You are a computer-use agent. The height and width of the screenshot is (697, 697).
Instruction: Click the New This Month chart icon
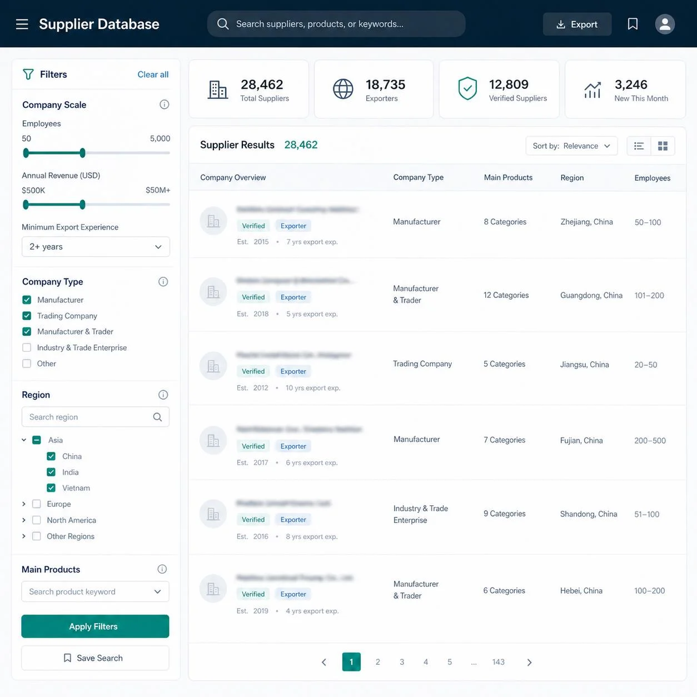pyautogui.click(x=593, y=89)
